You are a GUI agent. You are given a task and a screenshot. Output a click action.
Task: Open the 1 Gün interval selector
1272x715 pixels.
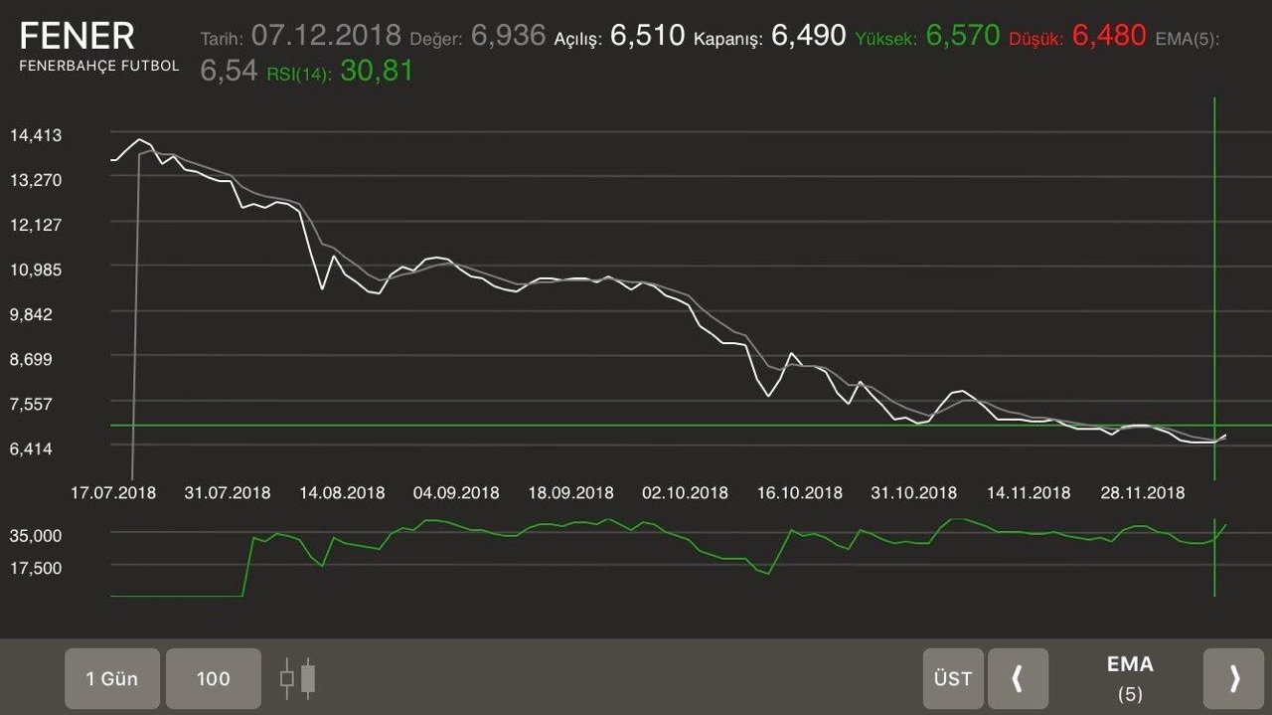click(112, 679)
